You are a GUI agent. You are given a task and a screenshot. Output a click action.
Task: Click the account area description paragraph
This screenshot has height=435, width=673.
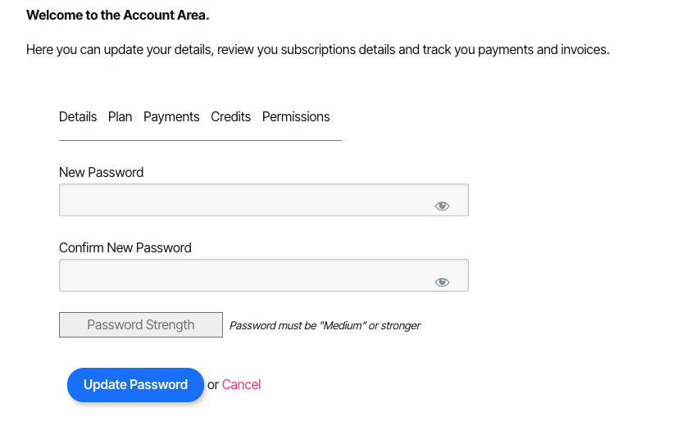coord(317,50)
